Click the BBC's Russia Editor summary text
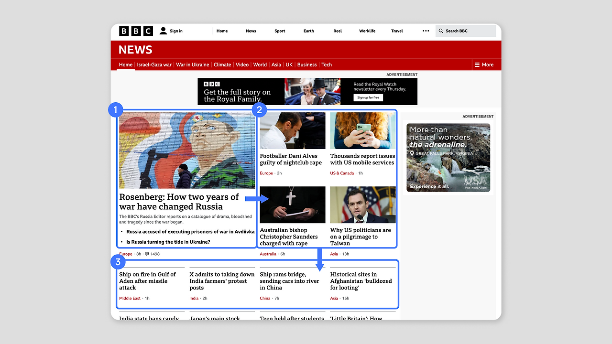The width and height of the screenshot is (612, 344). point(186,219)
